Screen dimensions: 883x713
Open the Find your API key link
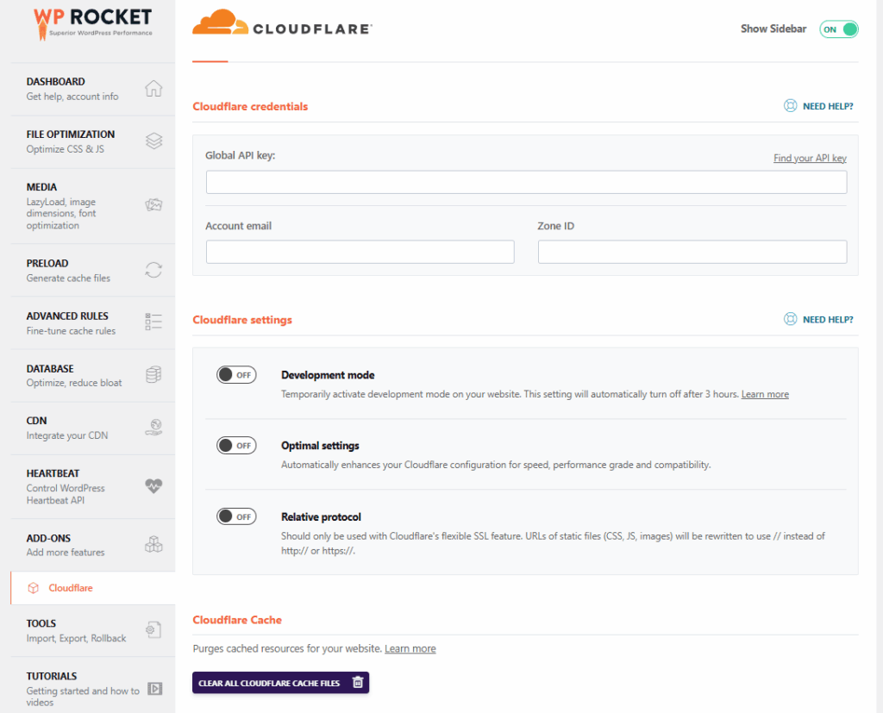click(809, 158)
